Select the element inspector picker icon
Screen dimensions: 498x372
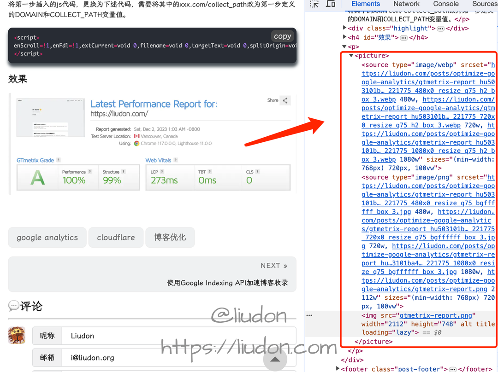[314, 4]
